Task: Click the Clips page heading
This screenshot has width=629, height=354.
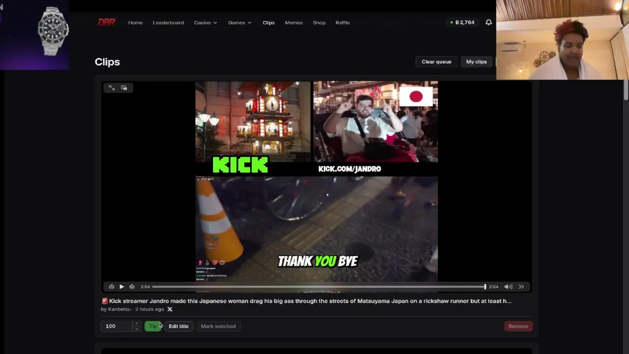Action: click(x=107, y=62)
